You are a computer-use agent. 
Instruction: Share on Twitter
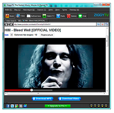click(12, 106)
